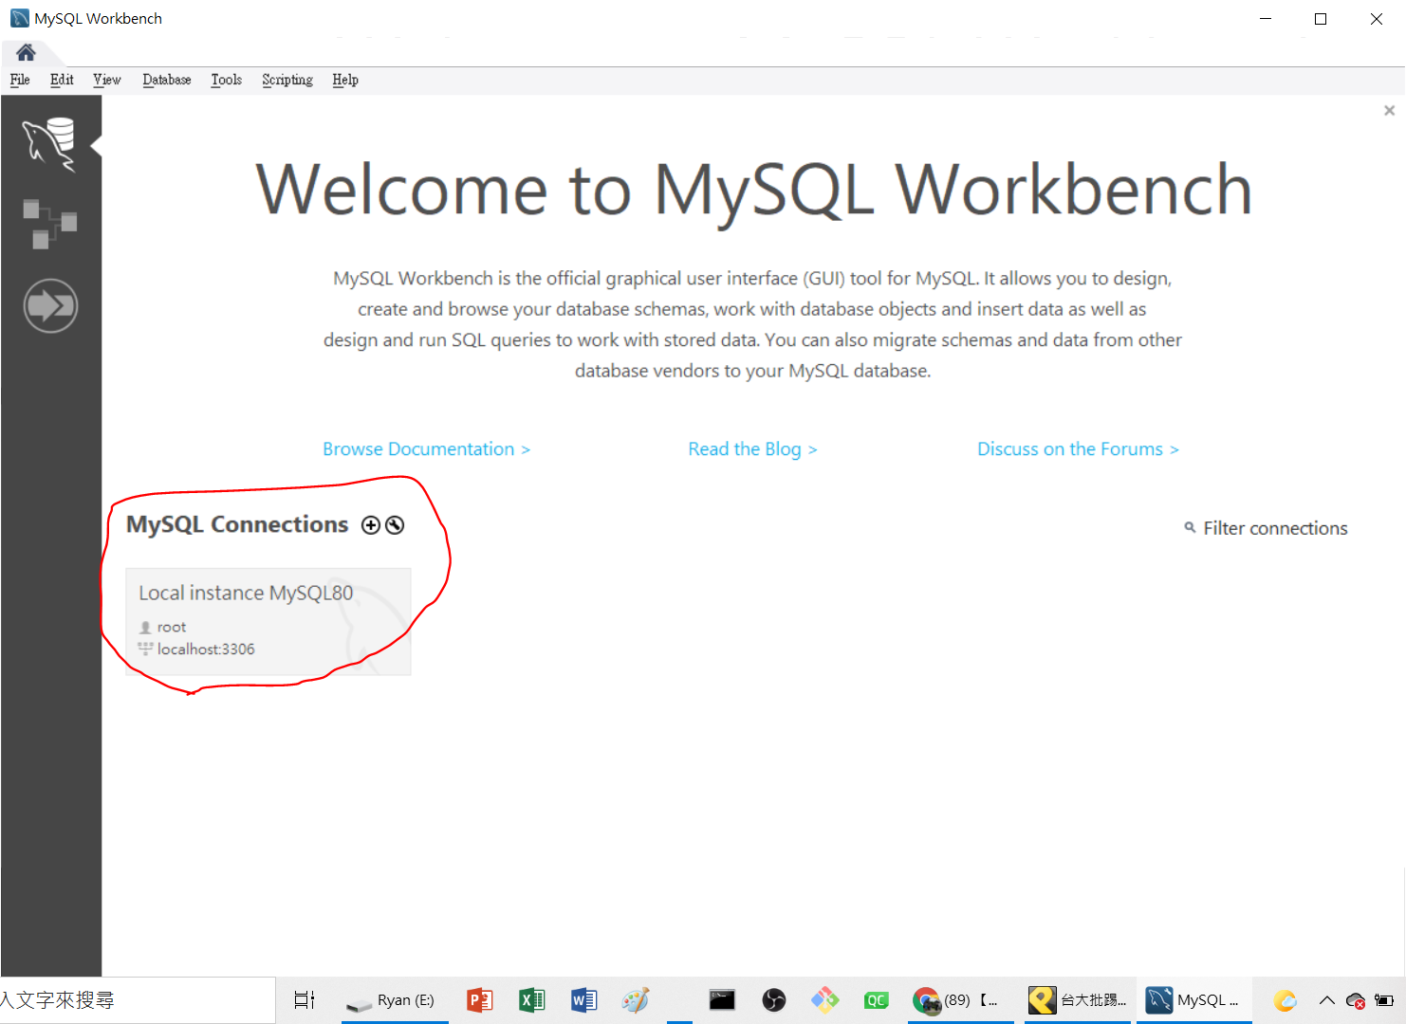Open the weather icon in the taskbar
This screenshot has width=1406, height=1024.
[x=1285, y=1000]
